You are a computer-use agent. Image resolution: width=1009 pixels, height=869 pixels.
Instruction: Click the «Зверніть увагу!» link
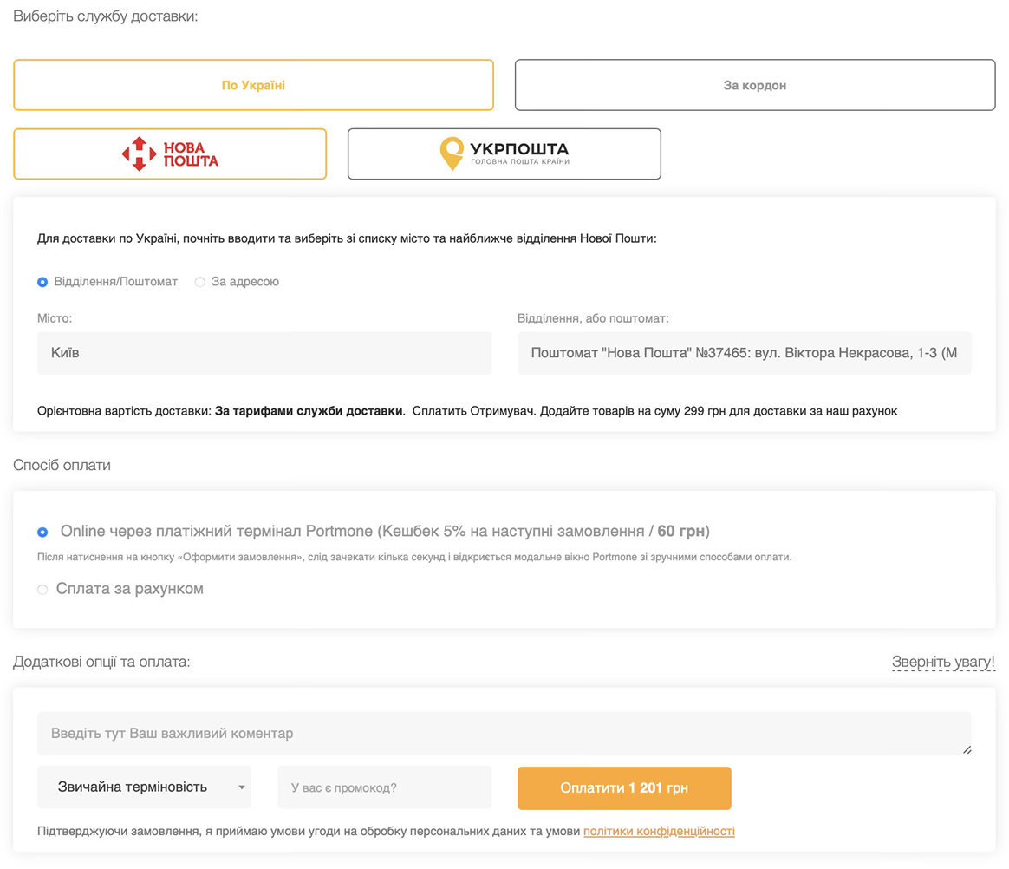tap(943, 663)
